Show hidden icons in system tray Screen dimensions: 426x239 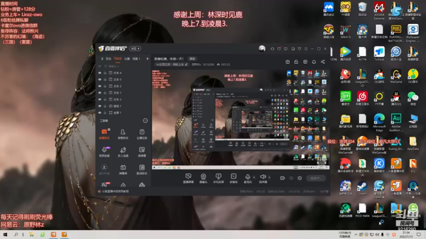[x=356, y=235]
